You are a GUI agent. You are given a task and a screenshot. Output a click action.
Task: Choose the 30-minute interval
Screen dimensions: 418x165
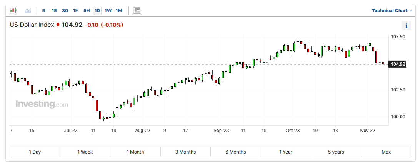click(65, 11)
